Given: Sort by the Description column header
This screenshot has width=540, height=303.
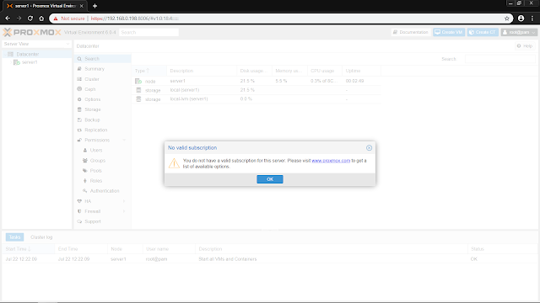Looking at the screenshot, I should (x=202, y=71).
